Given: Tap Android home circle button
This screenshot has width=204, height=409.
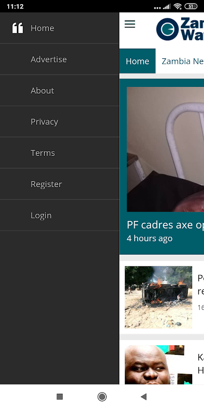Looking at the screenshot, I should [x=102, y=397].
